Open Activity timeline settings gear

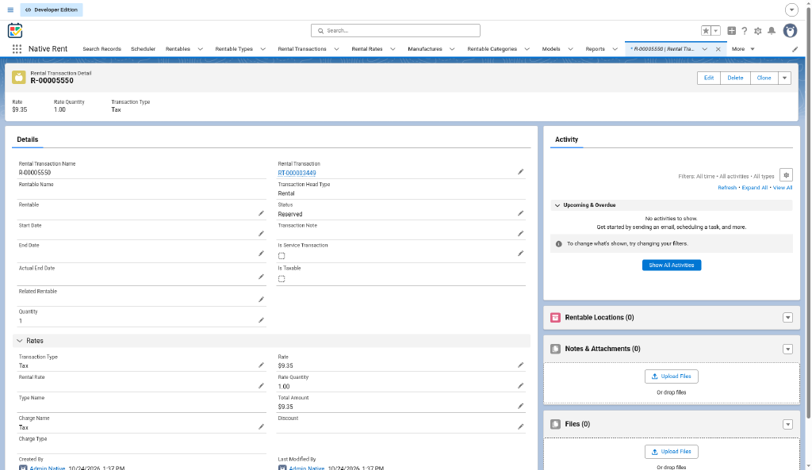click(786, 175)
